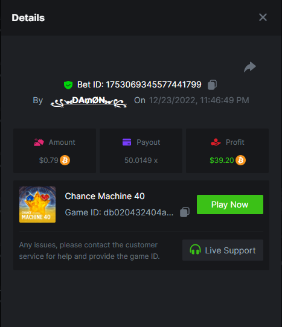Image resolution: width=282 pixels, height=327 pixels.
Task: Click the Chance Machine 40 thumbnail
Action: [37, 205]
